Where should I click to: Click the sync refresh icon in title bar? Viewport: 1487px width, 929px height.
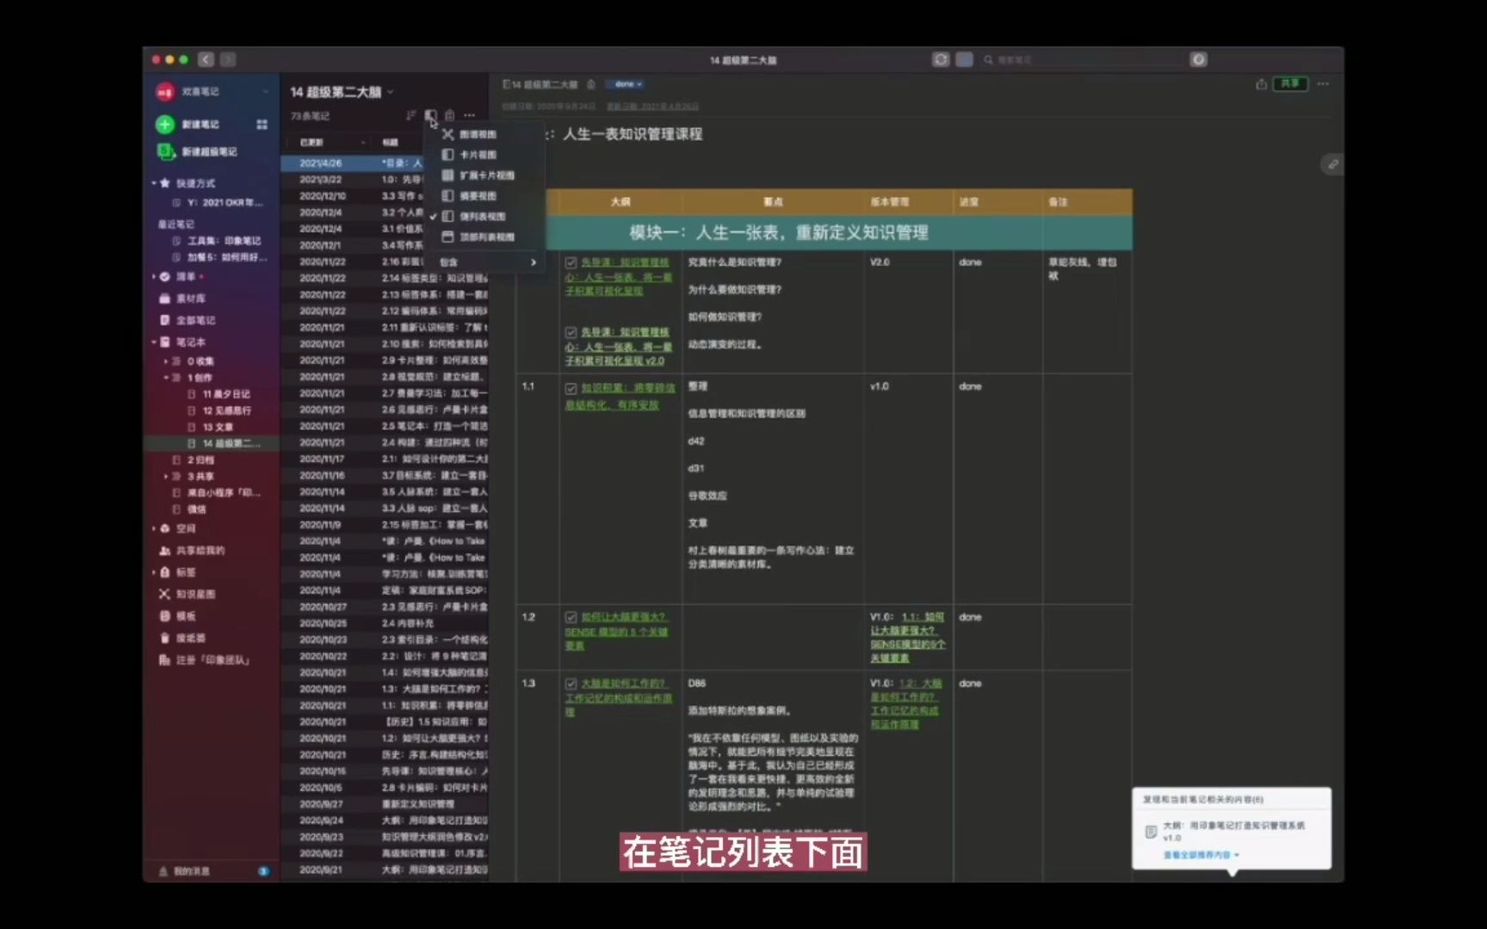[x=940, y=58]
